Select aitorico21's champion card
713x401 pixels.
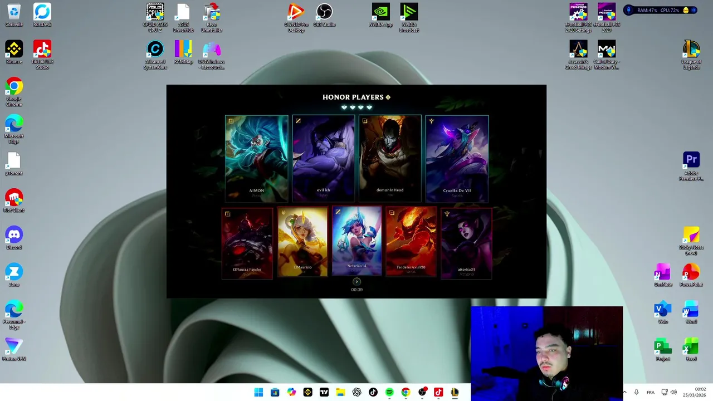coord(466,243)
